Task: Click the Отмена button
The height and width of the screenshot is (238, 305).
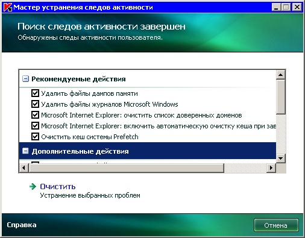Action: 276,225
